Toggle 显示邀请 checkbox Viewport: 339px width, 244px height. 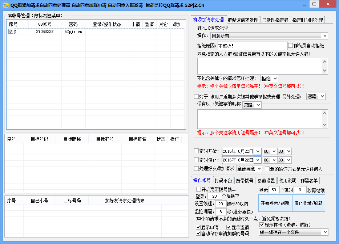click(229, 227)
